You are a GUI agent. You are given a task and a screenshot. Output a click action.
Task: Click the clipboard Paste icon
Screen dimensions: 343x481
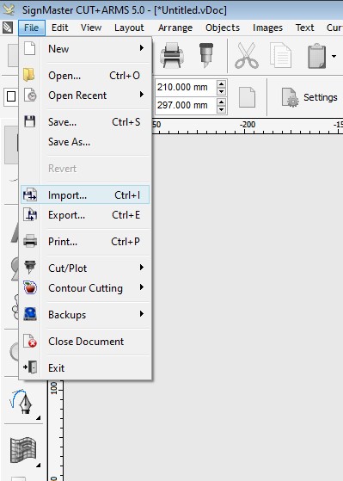click(316, 56)
